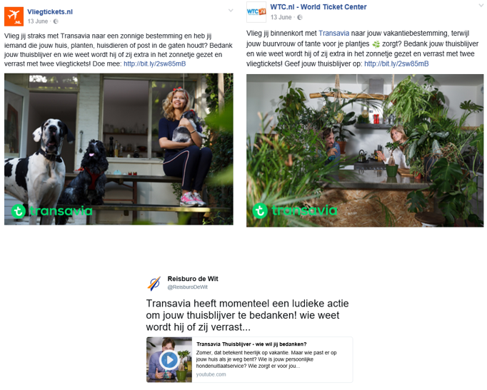Open the @ReisburoDeWit handle
Image resolution: width=487 pixels, height=390 pixels.
[188, 287]
